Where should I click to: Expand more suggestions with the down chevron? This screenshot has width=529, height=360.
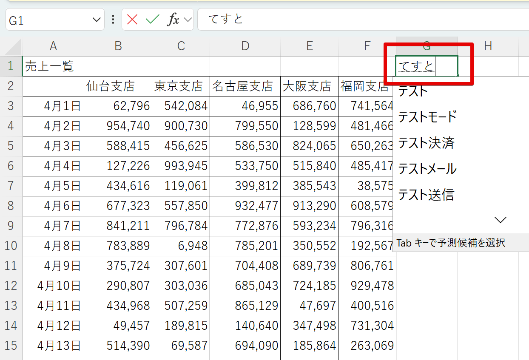pyautogui.click(x=500, y=219)
